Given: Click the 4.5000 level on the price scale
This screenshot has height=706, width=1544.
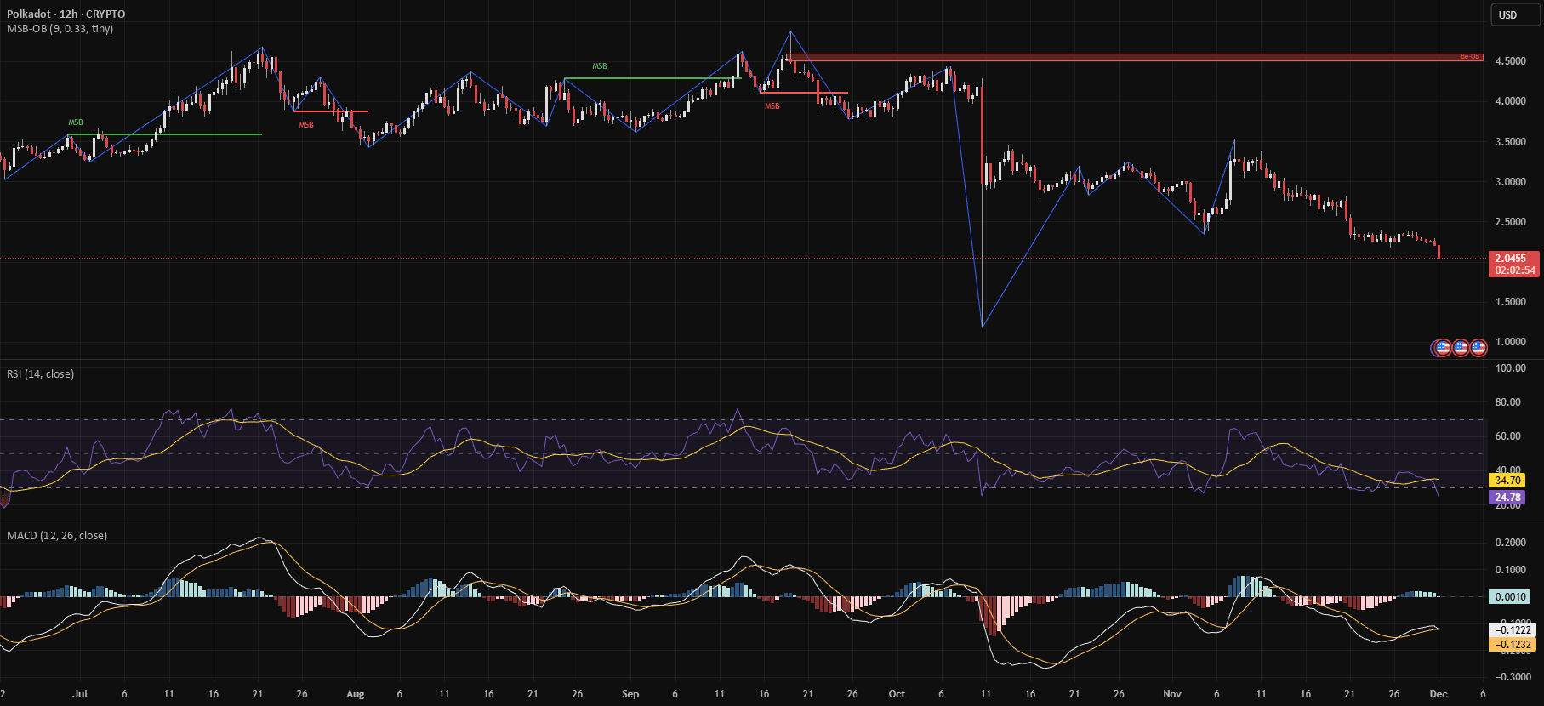Looking at the screenshot, I should 1510,61.
